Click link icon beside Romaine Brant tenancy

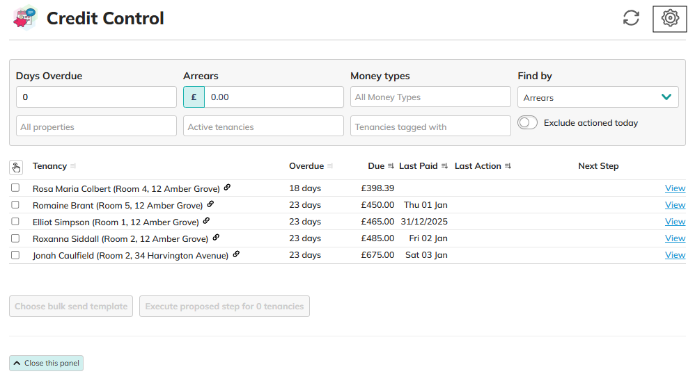(210, 204)
